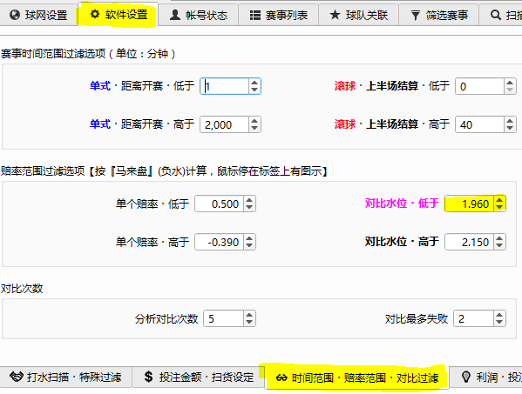The height and width of the screenshot is (394, 522).
Task: Select the 时间范围·赔率范围·对比过滤 bottom tab
Action: point(357,377)
